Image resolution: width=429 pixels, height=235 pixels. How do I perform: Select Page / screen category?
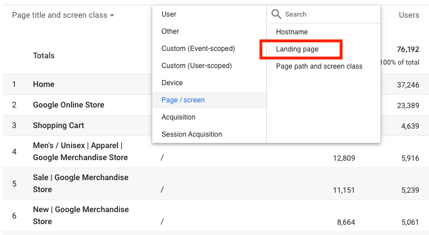point(183,100)
